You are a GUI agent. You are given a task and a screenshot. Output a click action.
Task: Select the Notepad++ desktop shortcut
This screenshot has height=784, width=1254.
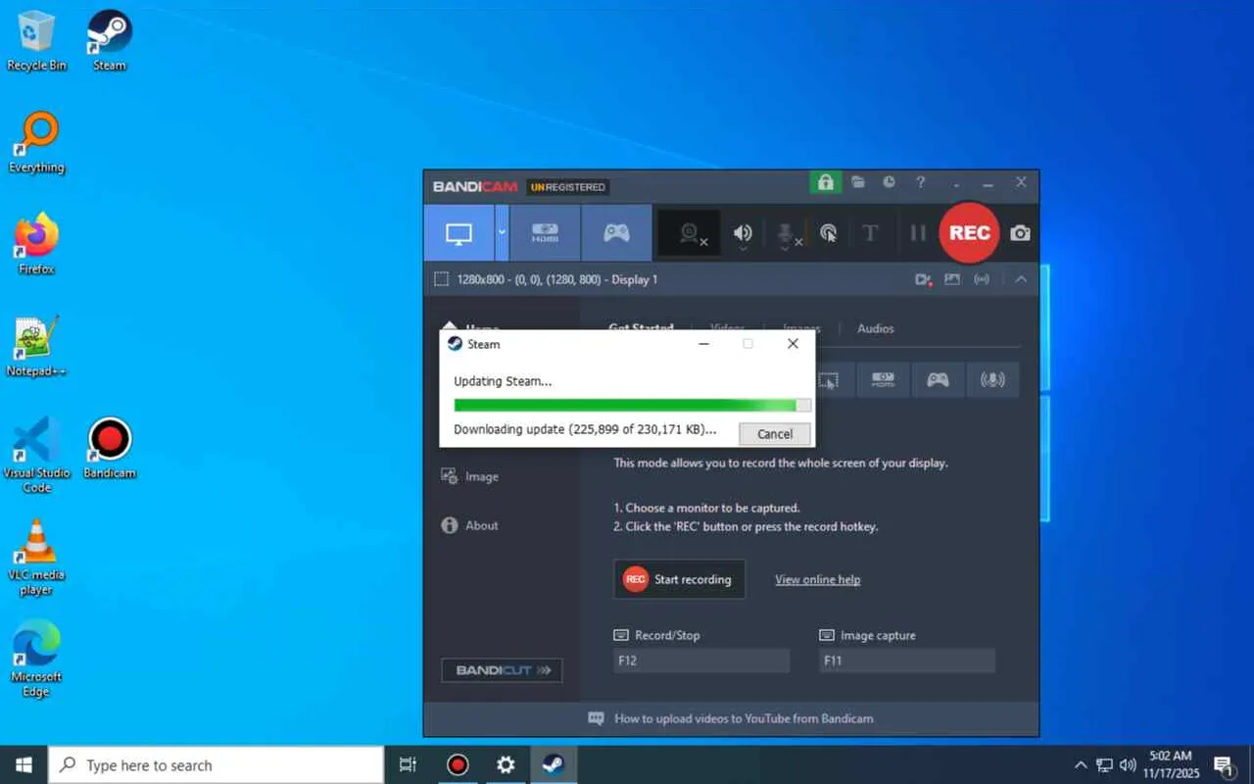coord(37,348)
